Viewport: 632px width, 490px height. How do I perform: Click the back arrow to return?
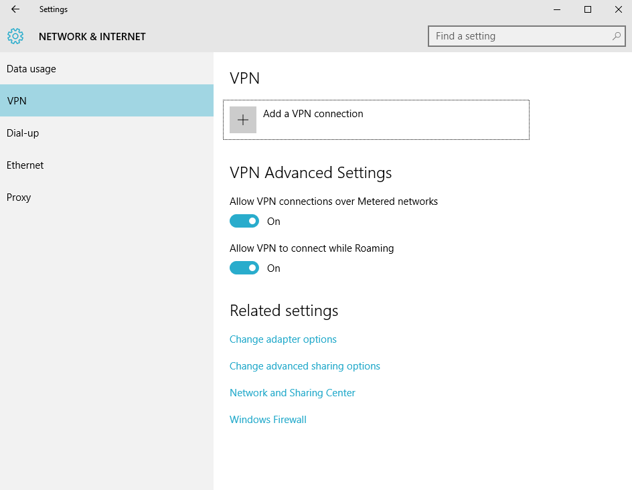click(14, 9)
